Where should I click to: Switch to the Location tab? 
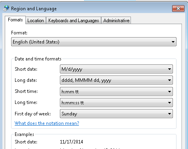tap(36, 21)
